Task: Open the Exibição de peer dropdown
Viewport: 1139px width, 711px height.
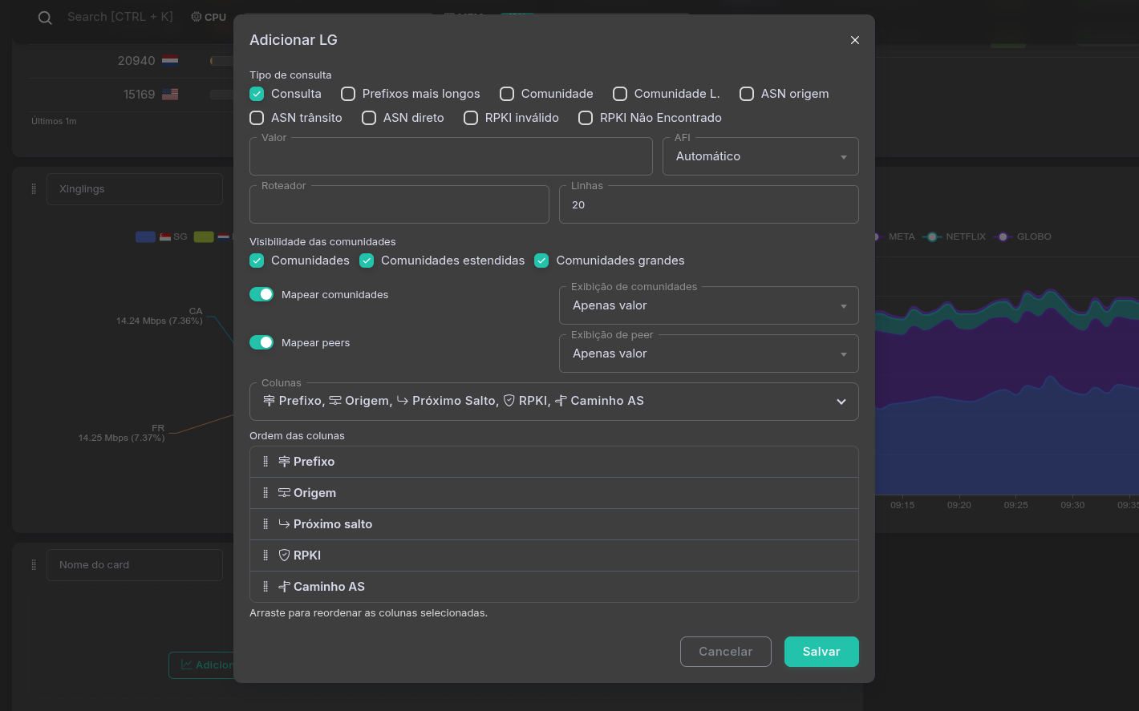Action: point(708,354)
